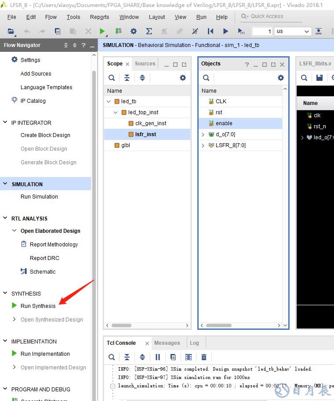Switch to the Sources tab
This screenshot has height=401, width=334.
[145, 64]
